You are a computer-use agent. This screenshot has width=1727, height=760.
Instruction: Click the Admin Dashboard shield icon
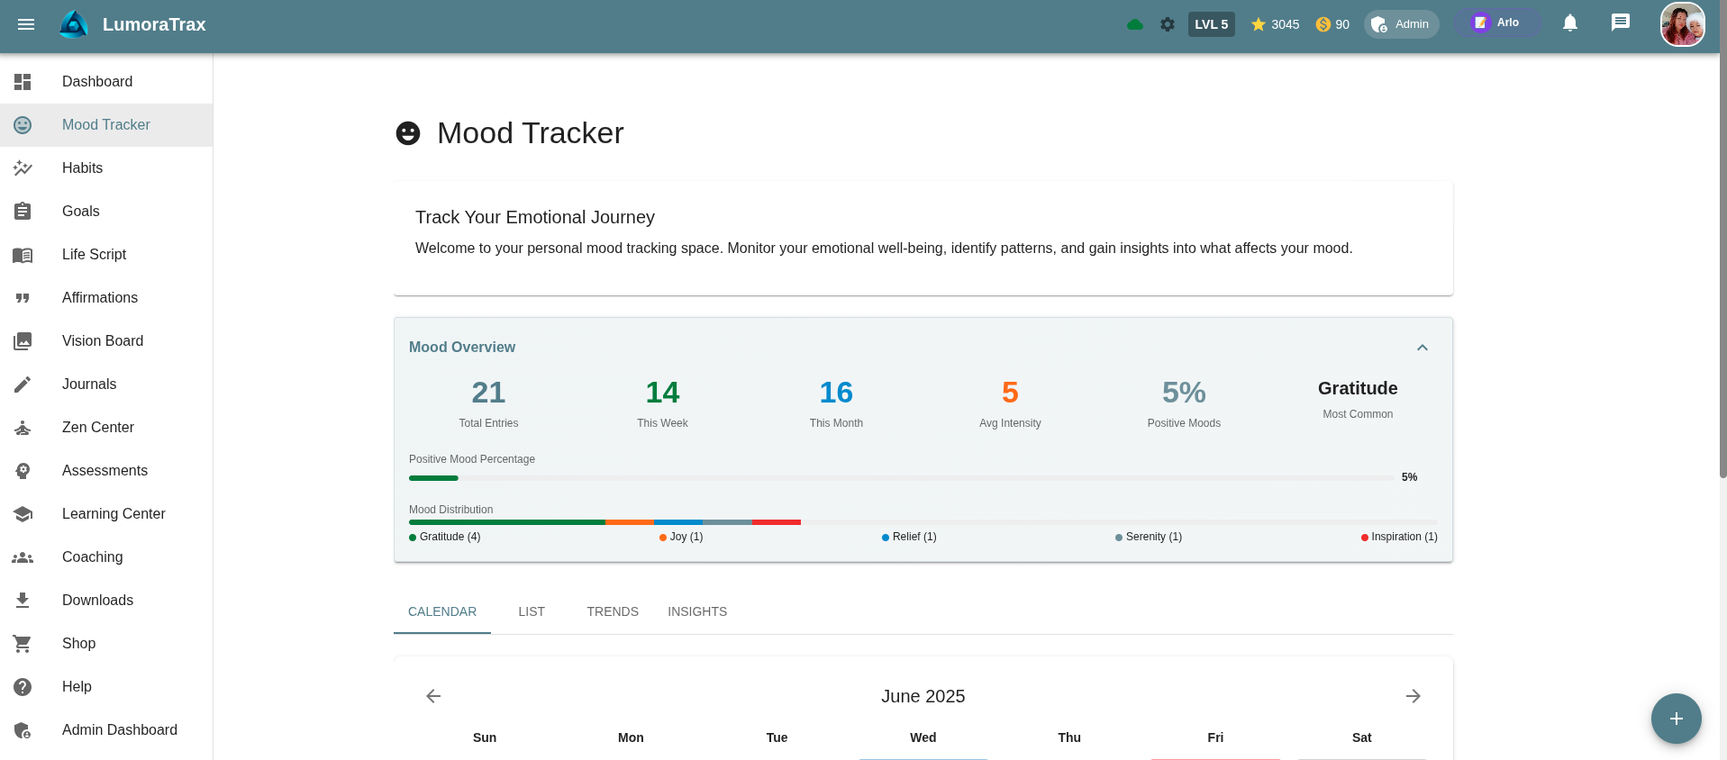click(x=23, y=730)
